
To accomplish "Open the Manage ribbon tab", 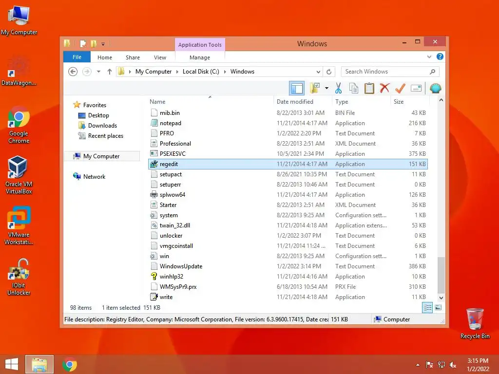I will (200, 57).
